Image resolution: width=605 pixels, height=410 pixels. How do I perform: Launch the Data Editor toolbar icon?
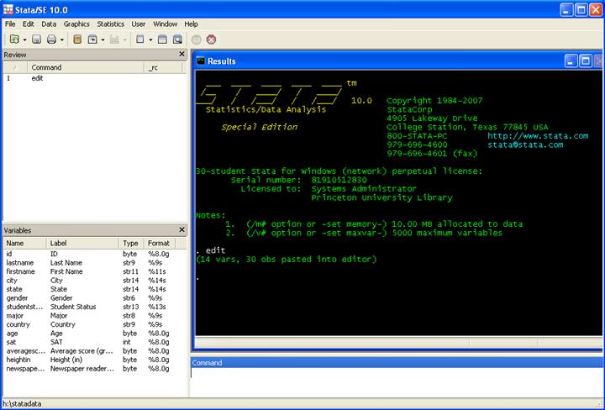(x=162, y=39)
